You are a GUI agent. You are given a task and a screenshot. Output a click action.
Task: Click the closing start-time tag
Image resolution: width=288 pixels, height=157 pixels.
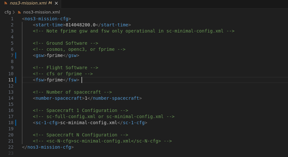tap(113, 25)
